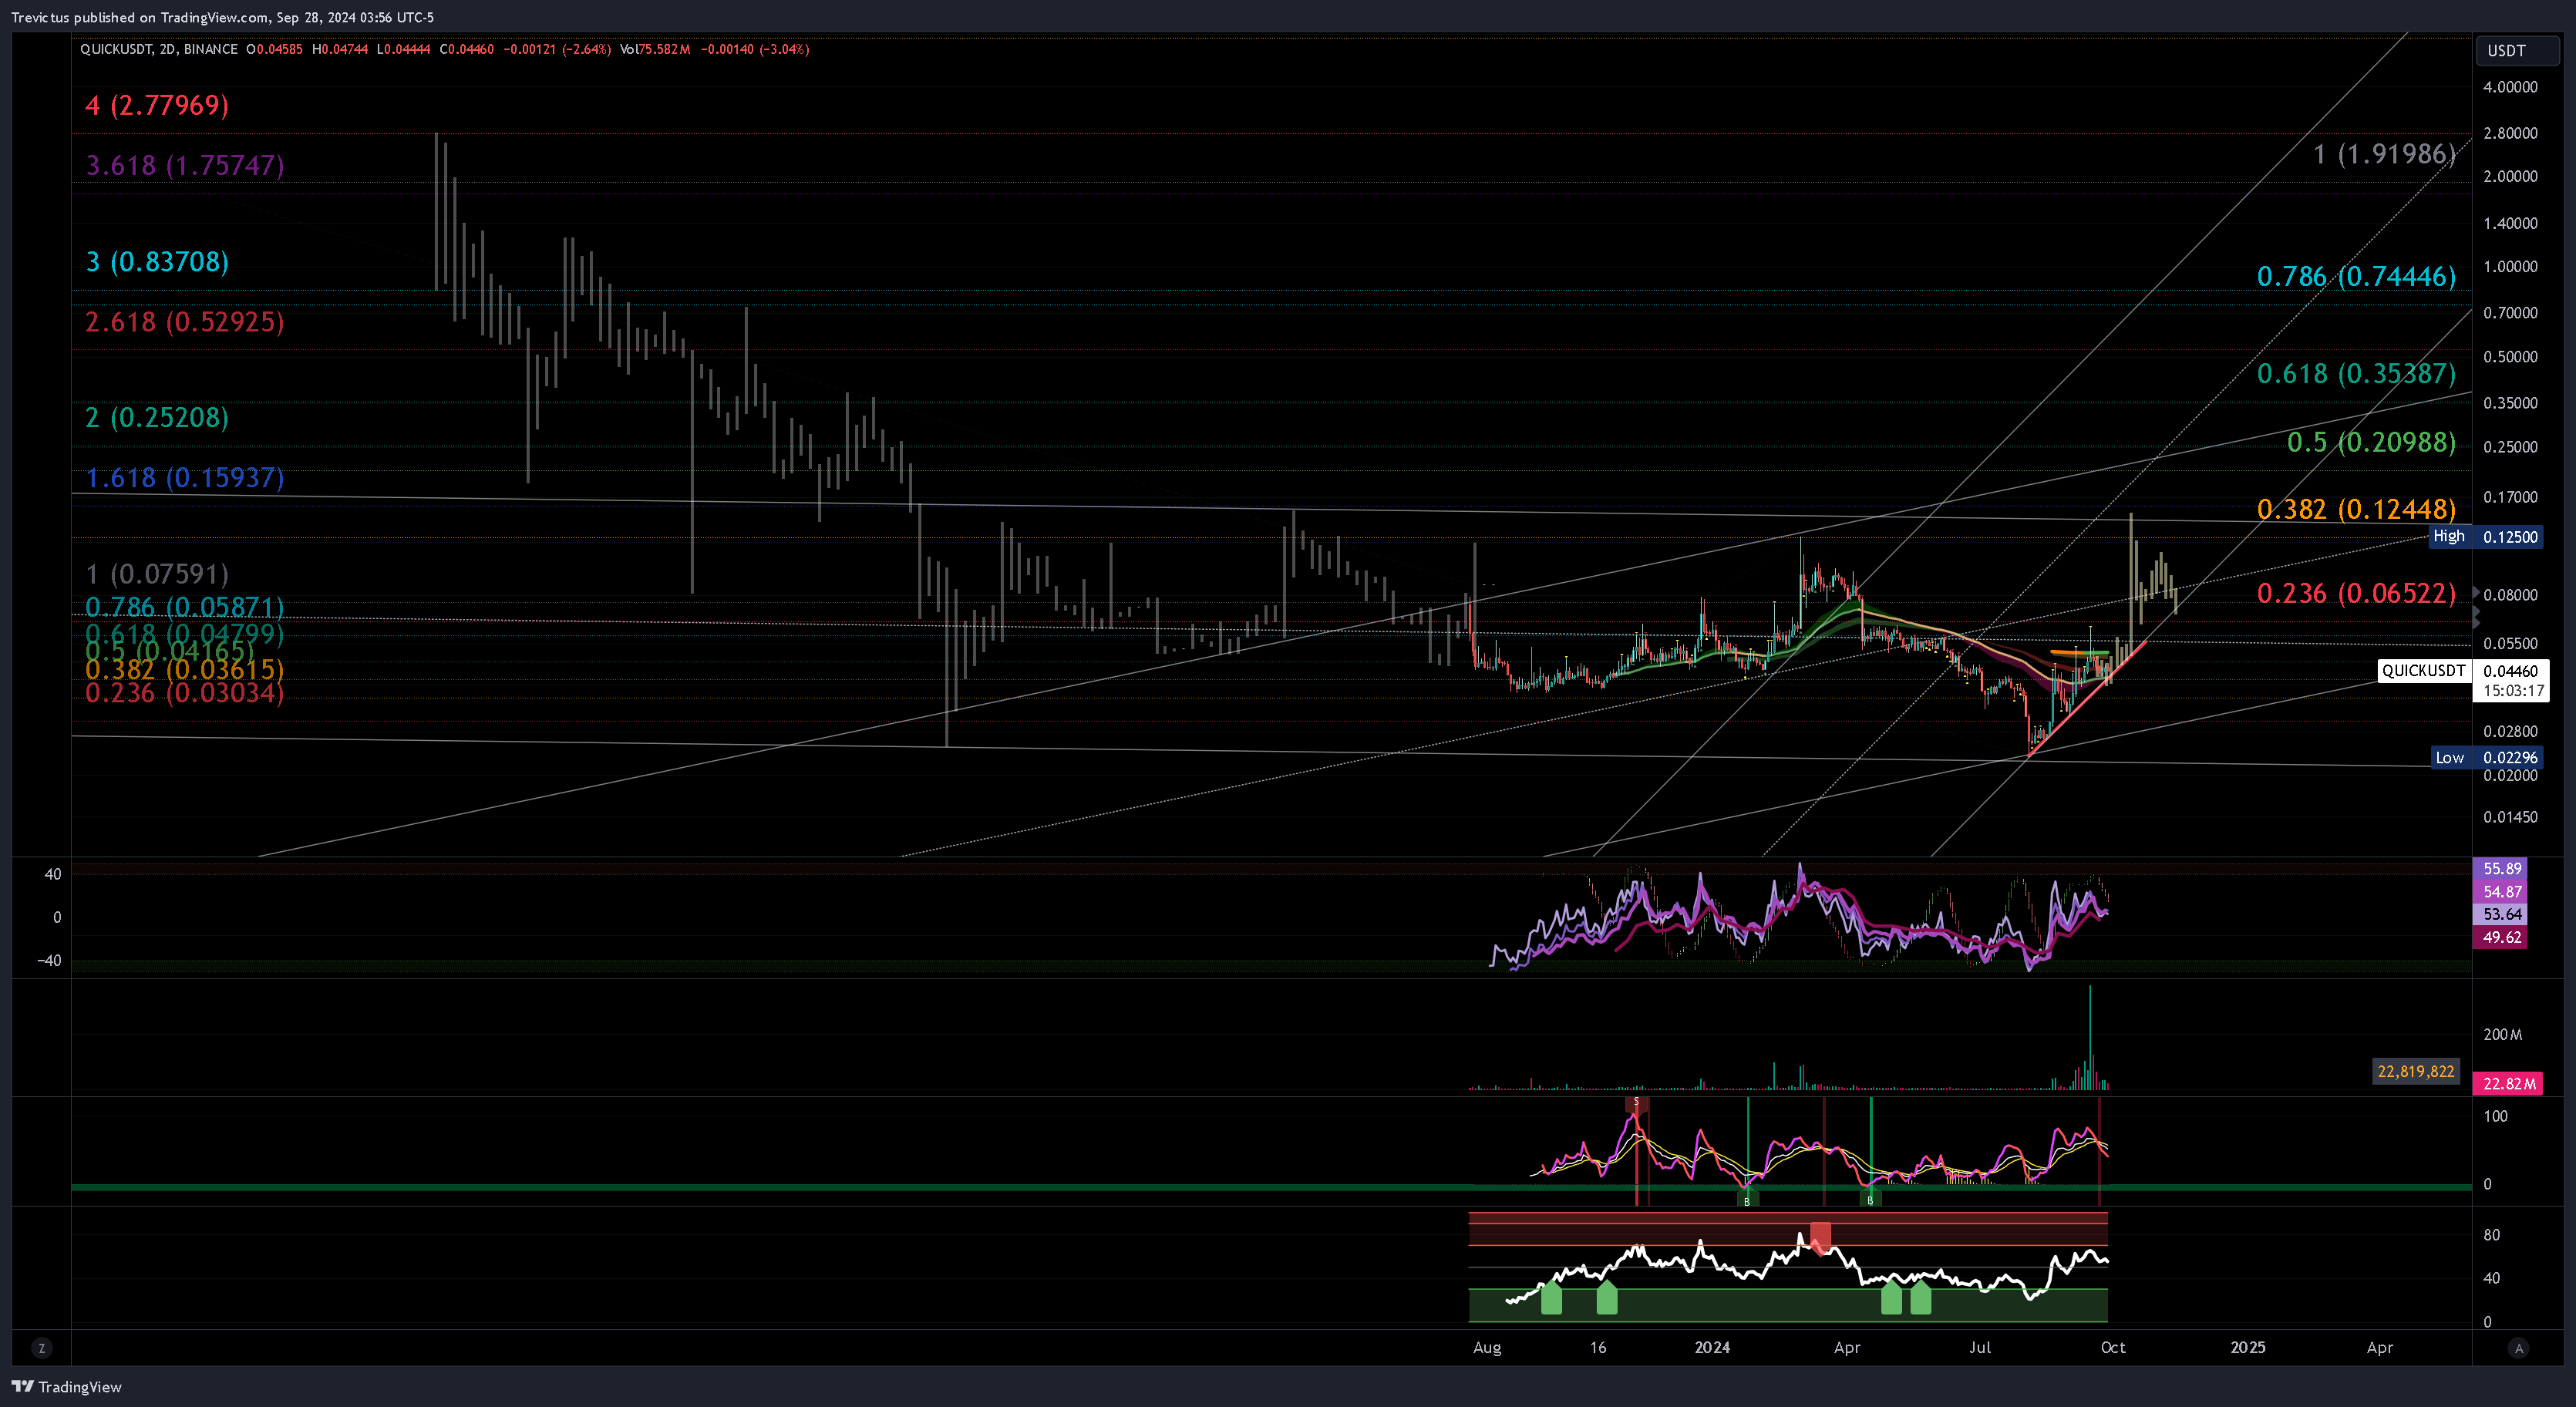Select the Fib label 0.786 (0.05871)
The height and width of the screenshot is (1407, 2576).
[185, 607]
